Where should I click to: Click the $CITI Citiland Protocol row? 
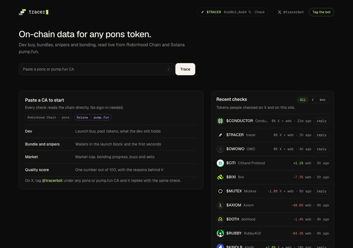[x=273, y=163]
